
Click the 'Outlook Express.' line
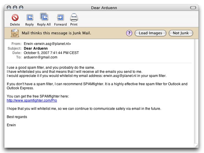coord(20,88)
